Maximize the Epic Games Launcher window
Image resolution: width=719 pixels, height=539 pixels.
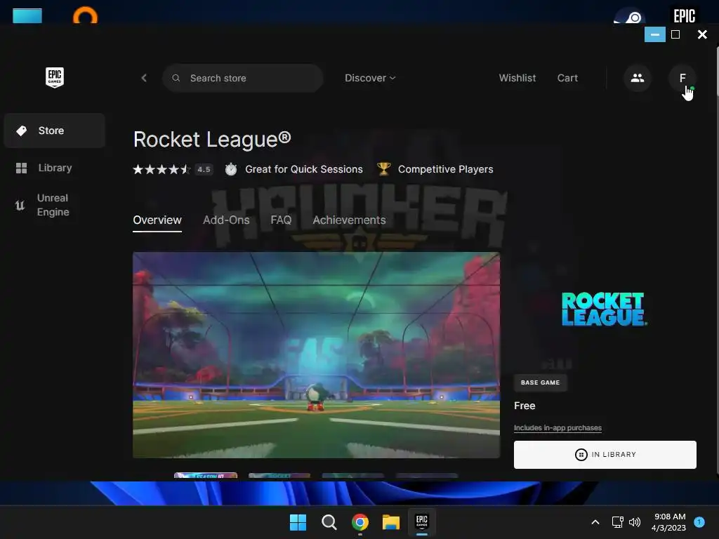[675, 34]
